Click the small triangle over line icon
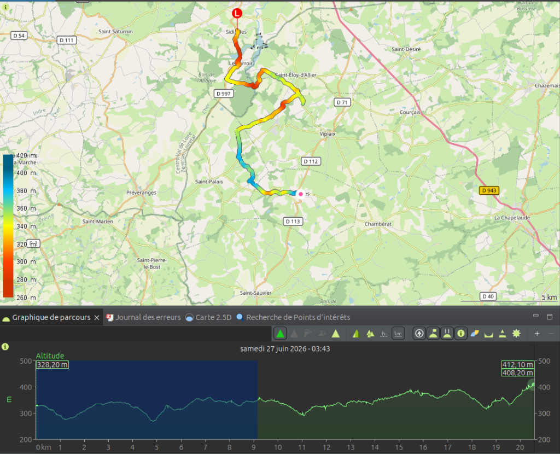The height and width of the screenshot is (454, 560). tap(503, 334)
